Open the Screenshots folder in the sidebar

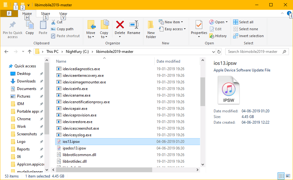coord(27,134)
